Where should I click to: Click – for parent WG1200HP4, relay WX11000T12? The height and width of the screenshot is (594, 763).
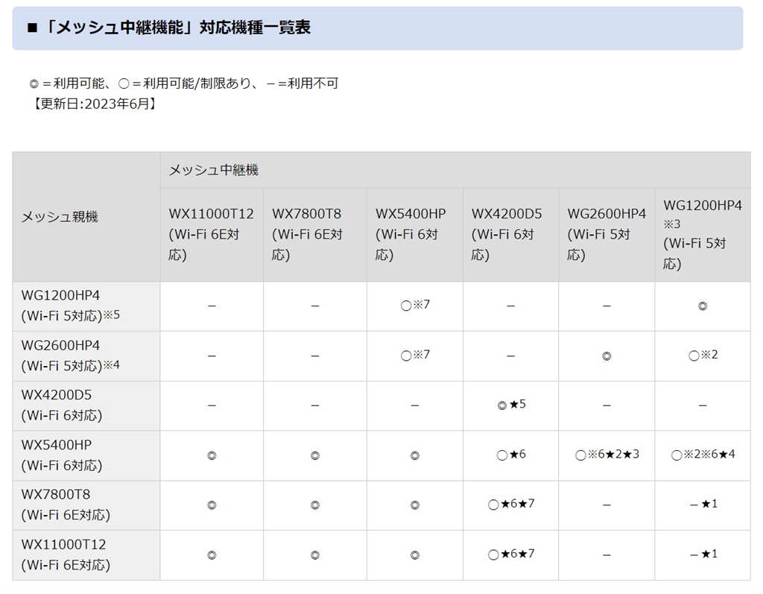click(x=212, y=306)
